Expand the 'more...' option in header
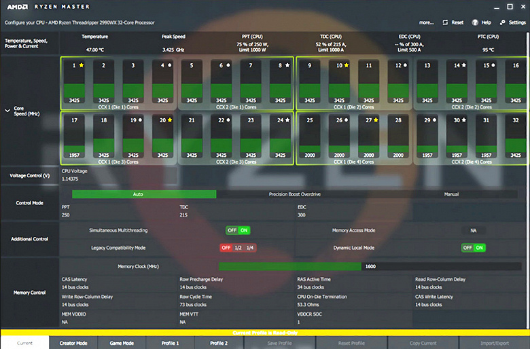This screenshot has height=349, width=530. tap(426, 22)
